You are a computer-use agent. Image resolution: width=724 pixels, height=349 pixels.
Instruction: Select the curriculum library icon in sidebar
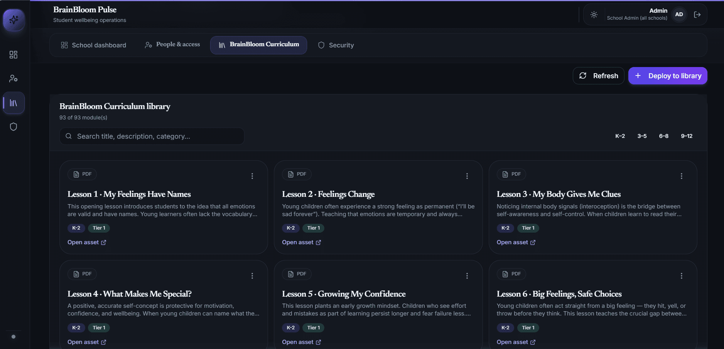(x=14, y=103)
